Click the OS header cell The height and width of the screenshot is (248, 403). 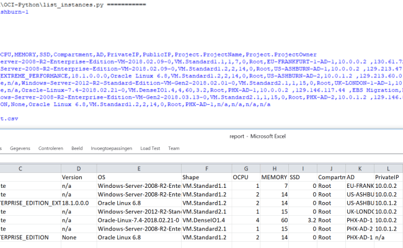point(139,177)
